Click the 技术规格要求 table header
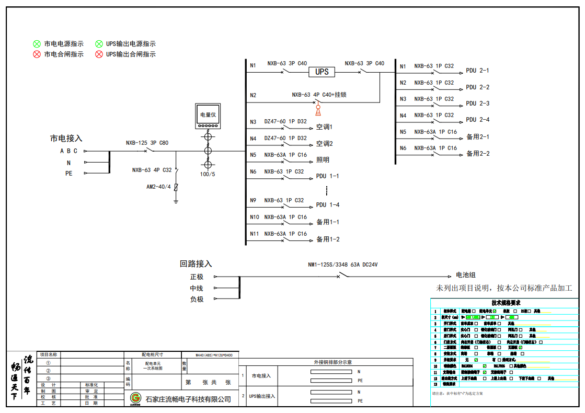 (505, 303)
